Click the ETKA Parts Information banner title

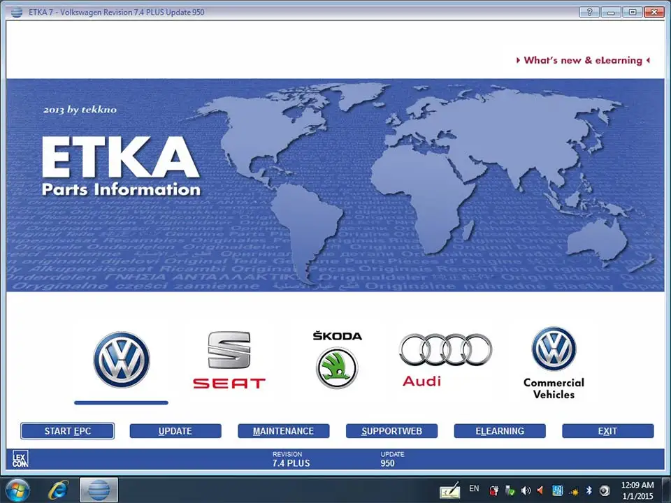(x=121, y=166)
